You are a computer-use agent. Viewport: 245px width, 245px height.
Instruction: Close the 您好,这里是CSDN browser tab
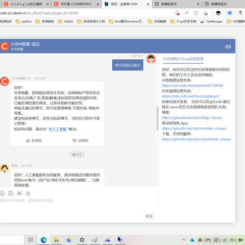coord(148,4)
